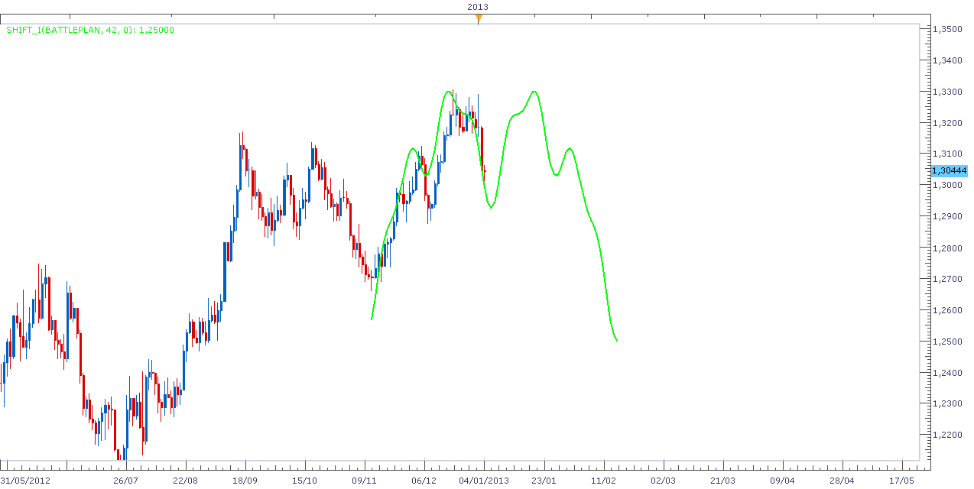Click the 1,2700 price axis label
The height and width of the screenshot is (489, 974).
tap(949, 280)
